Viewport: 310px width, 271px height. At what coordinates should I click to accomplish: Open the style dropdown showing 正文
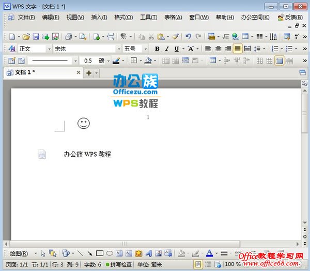(49, 49)
